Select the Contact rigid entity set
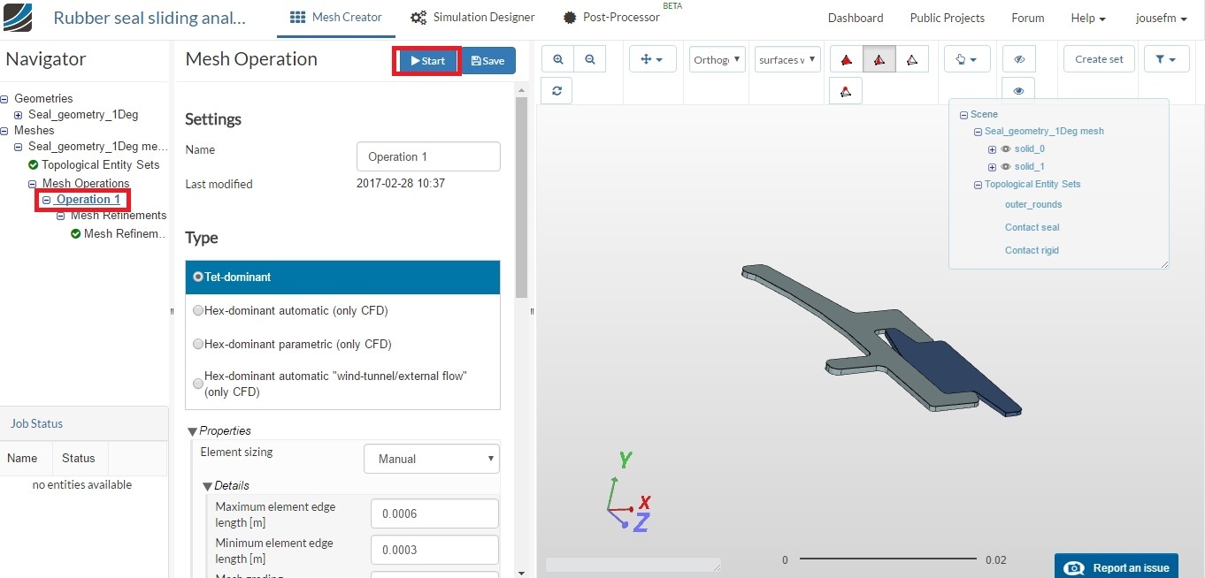Screen dimensions: 1205x578 (1032, 250)
